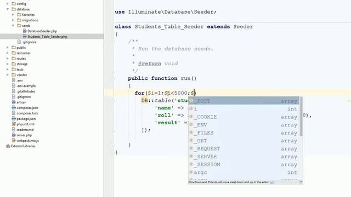351x197 pixels.
Task: Click the artisan file icon
Action: [14, 102]
